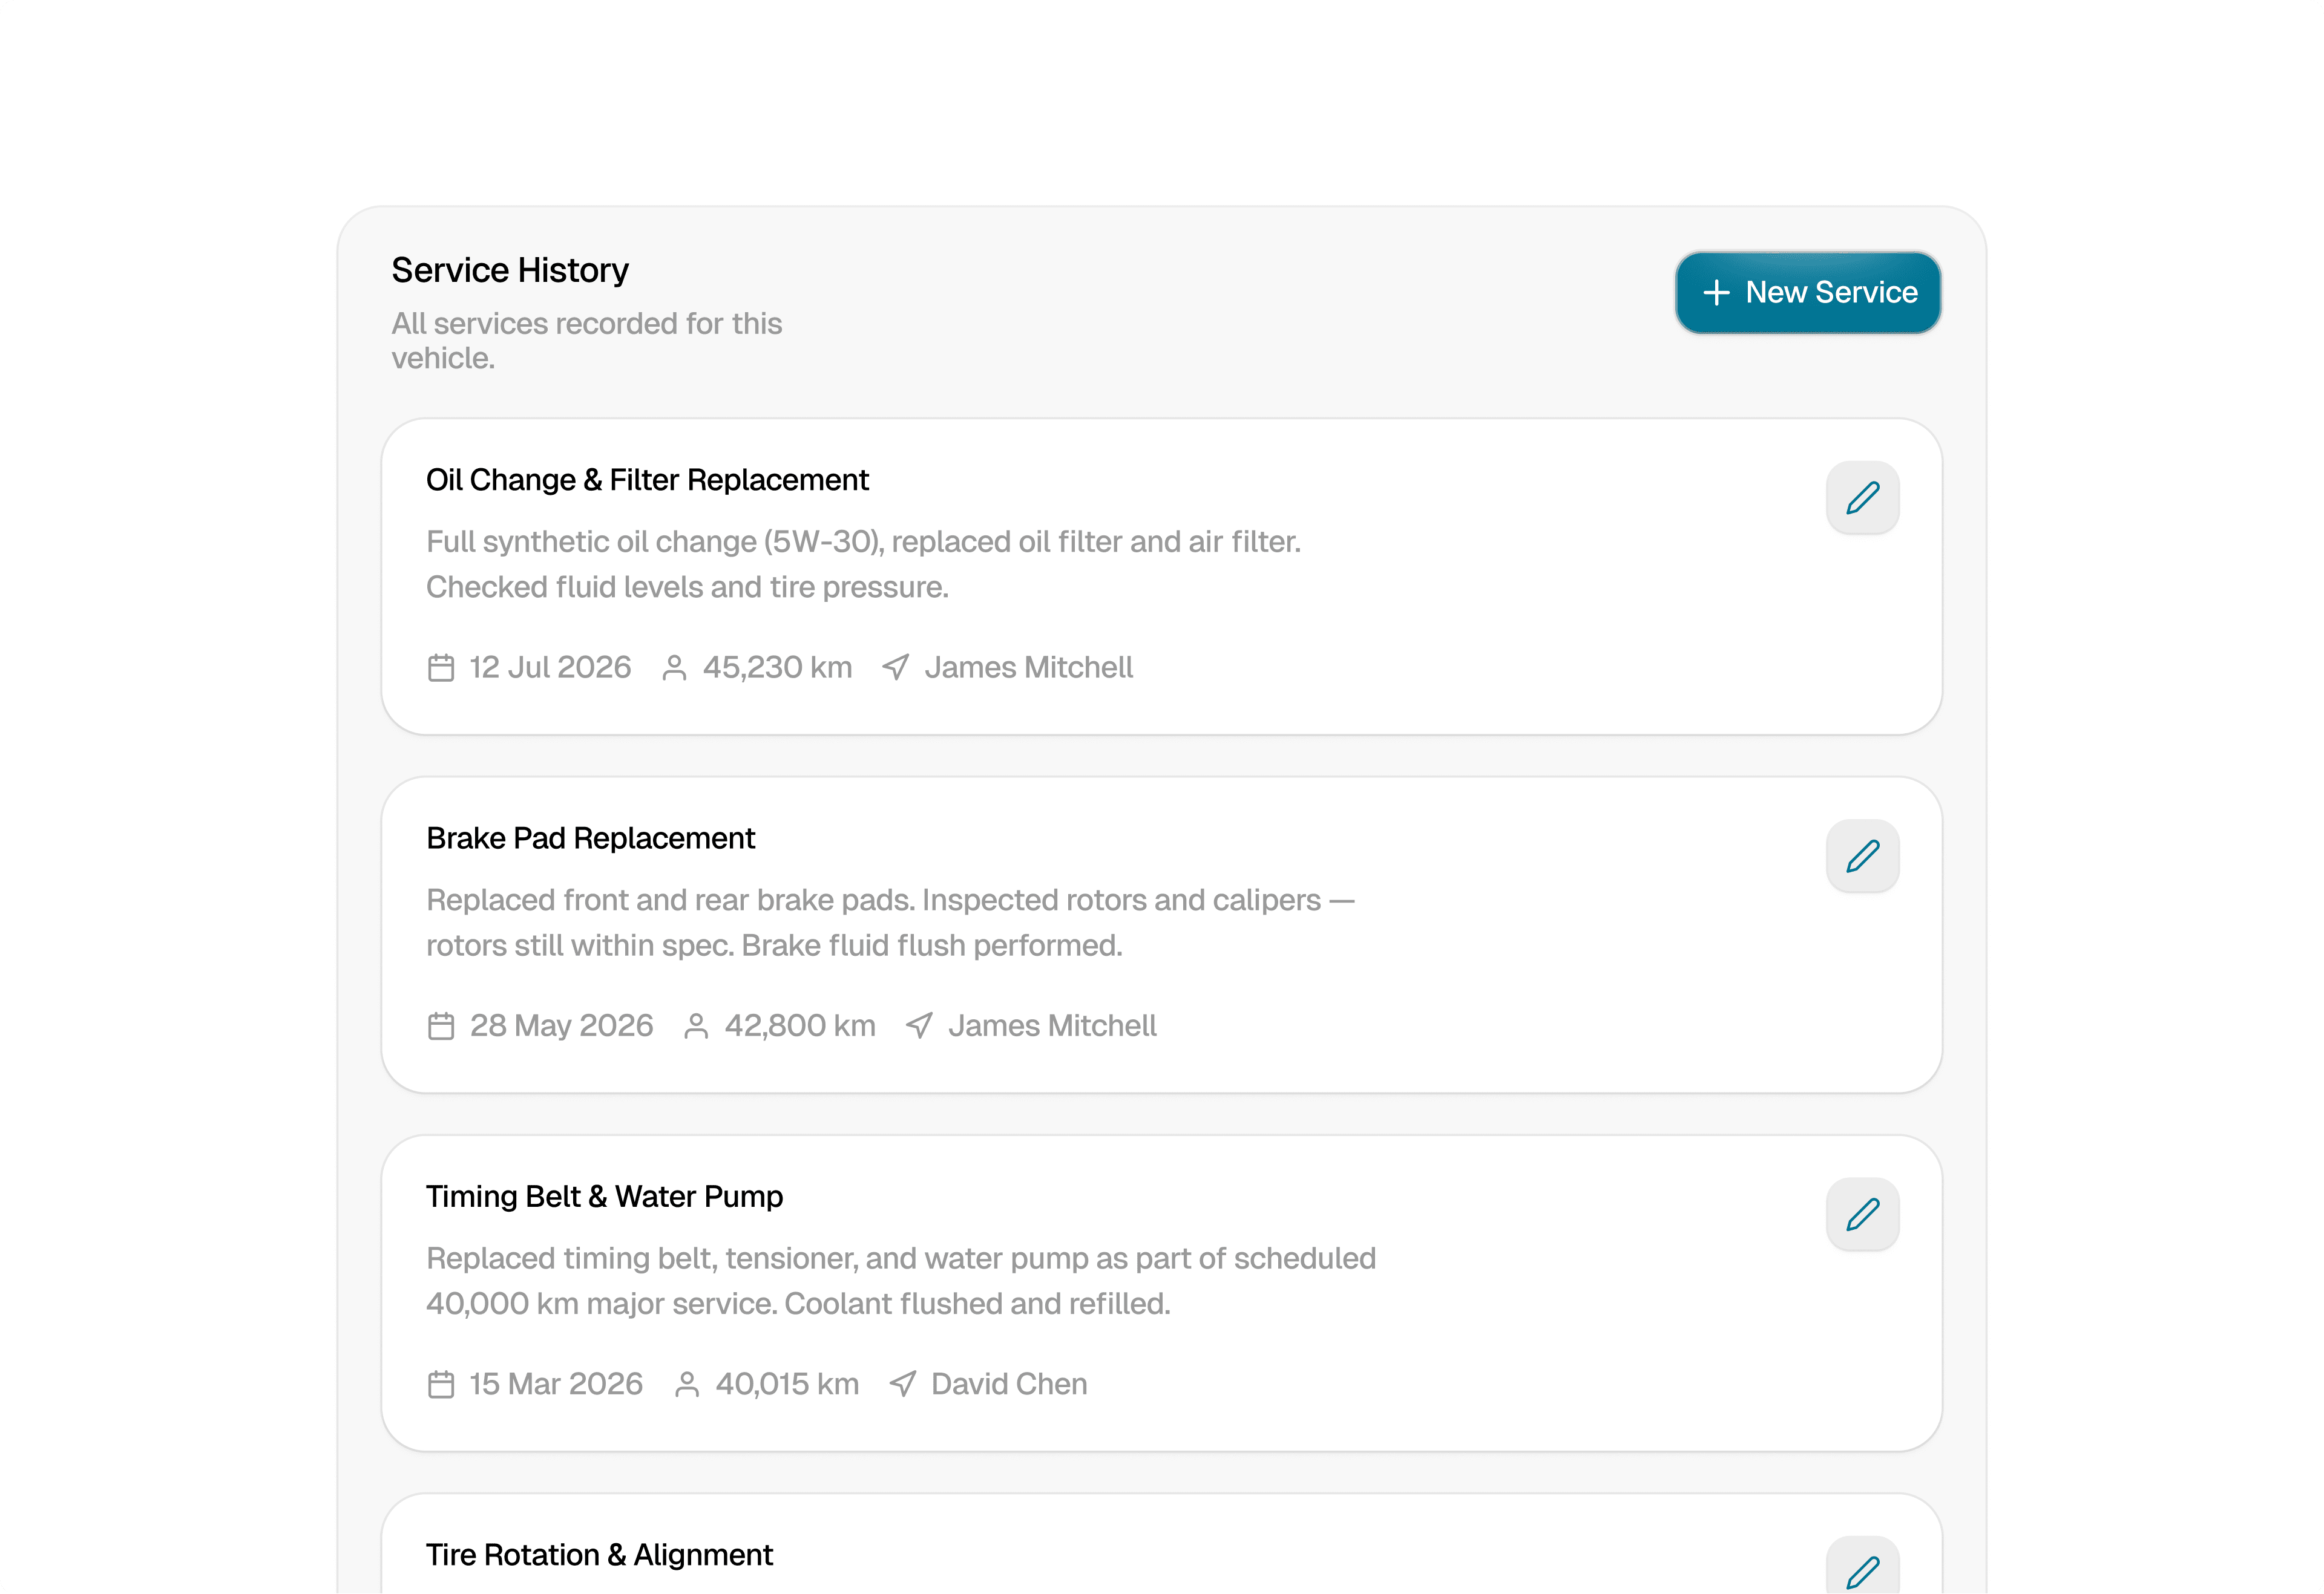2324x1594 pixels.
Task: Click the 28 May 2026 date
Action: (x=561, y=1027)
